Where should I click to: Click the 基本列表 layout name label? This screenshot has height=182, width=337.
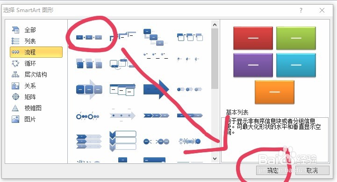pos(237,113)
